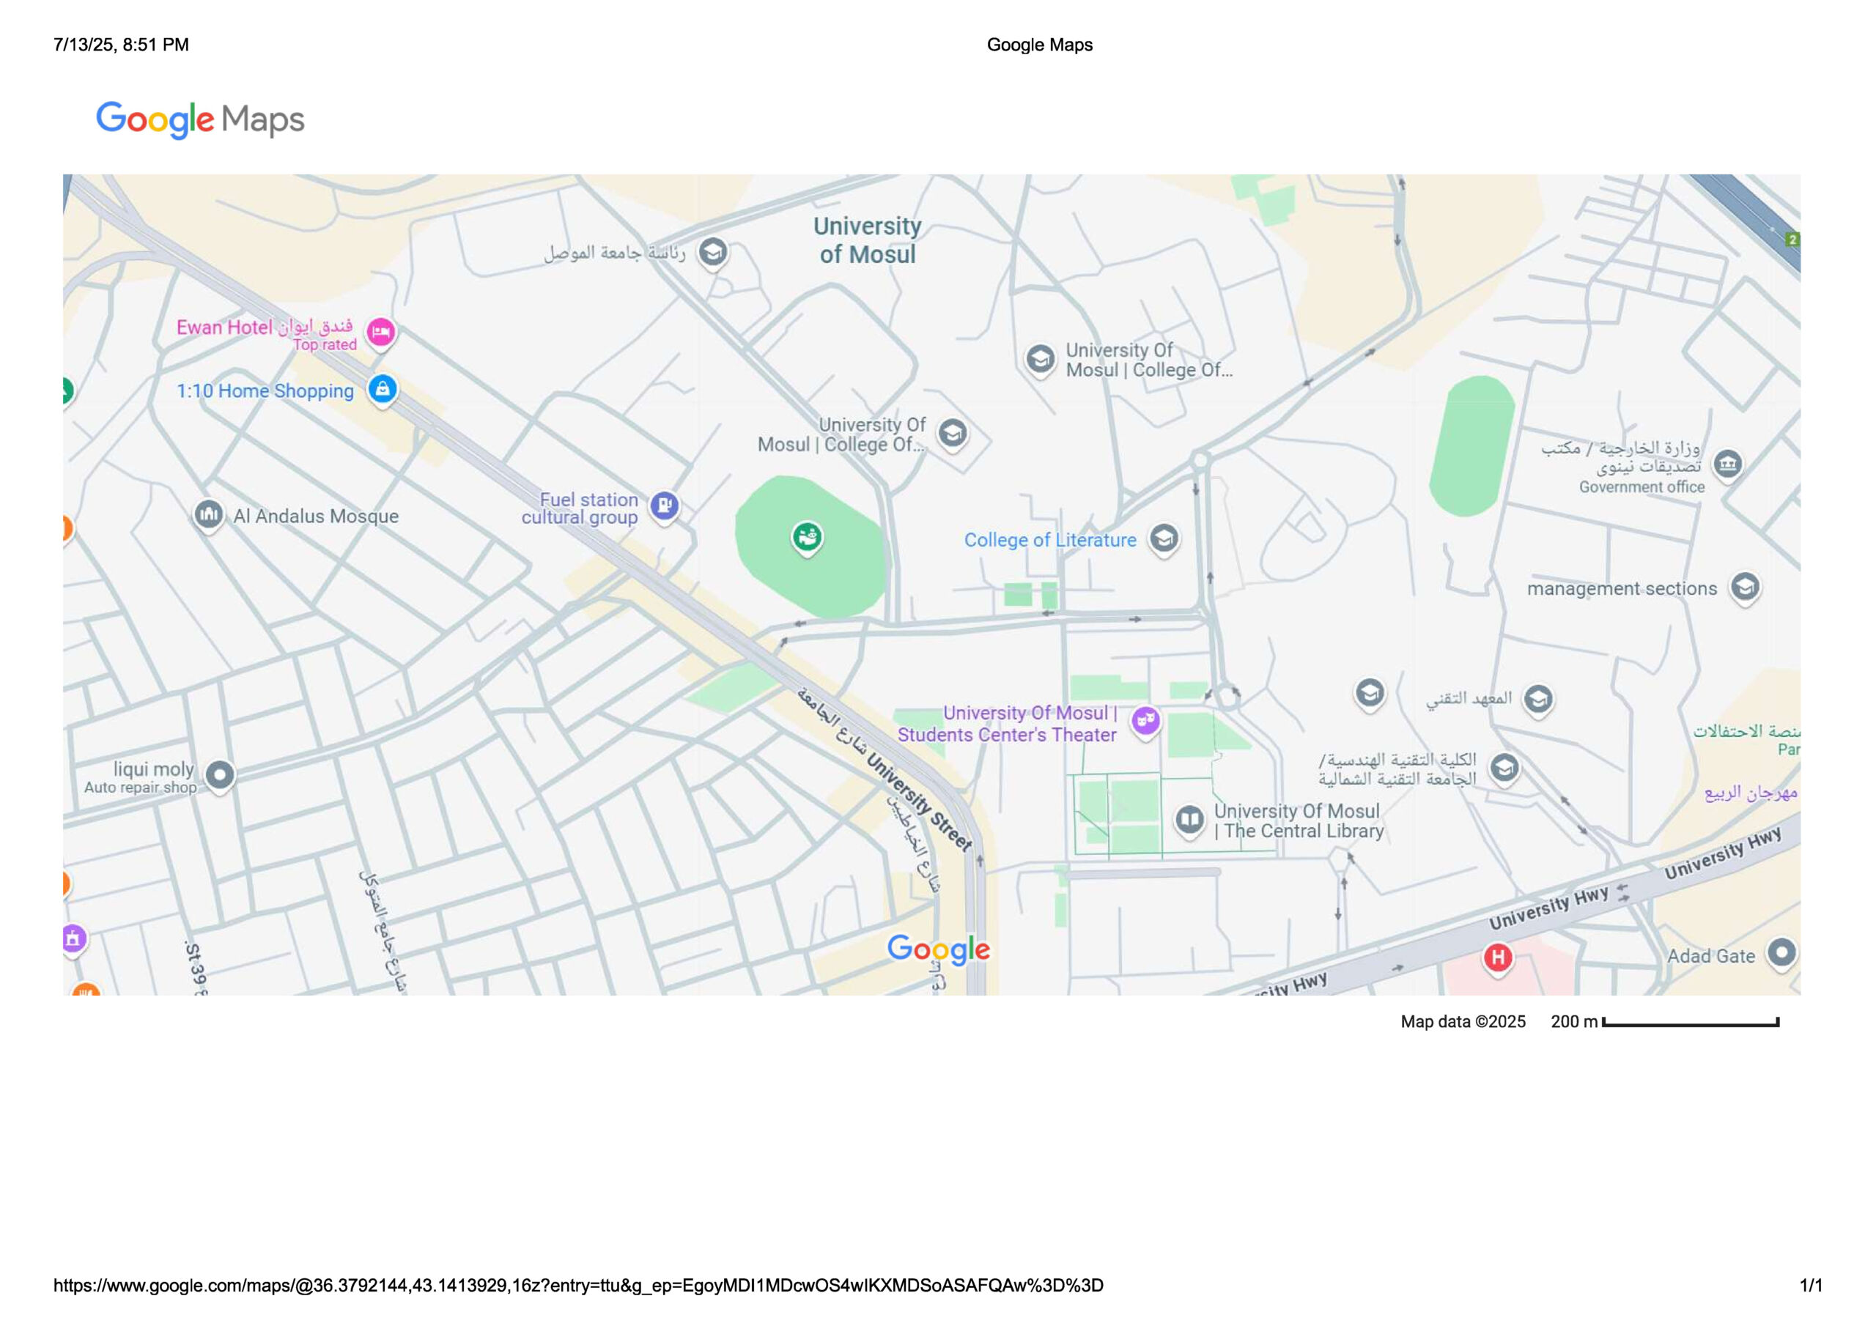Open the Fuel station cultural group pin

pyautogui.click(x=664, y=505)
